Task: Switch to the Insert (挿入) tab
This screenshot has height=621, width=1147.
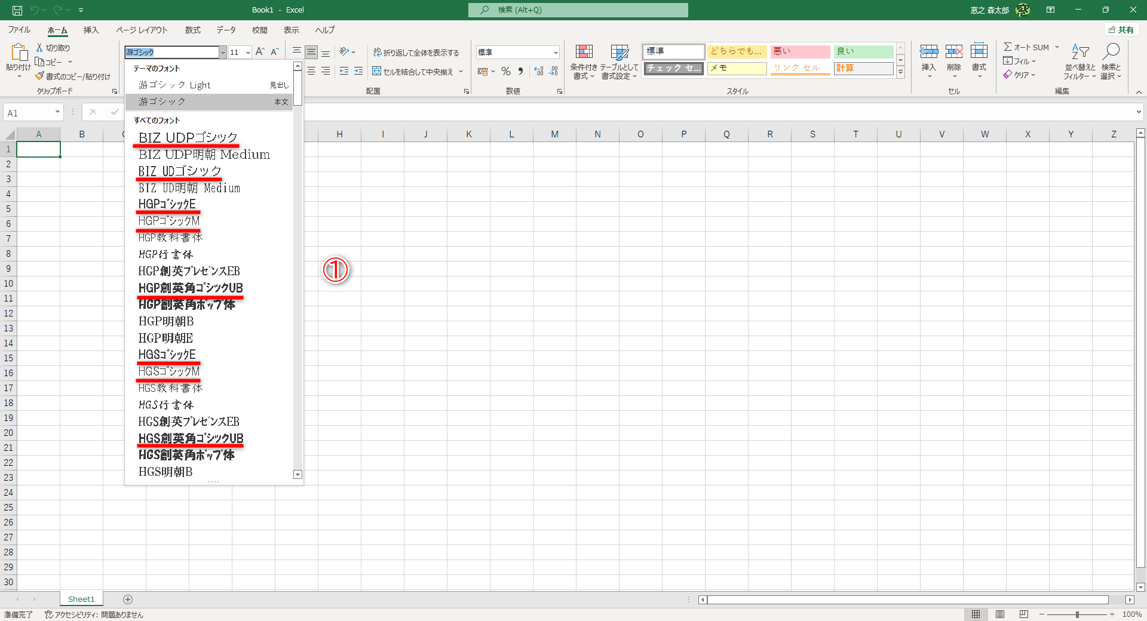Action: [91, 30]
